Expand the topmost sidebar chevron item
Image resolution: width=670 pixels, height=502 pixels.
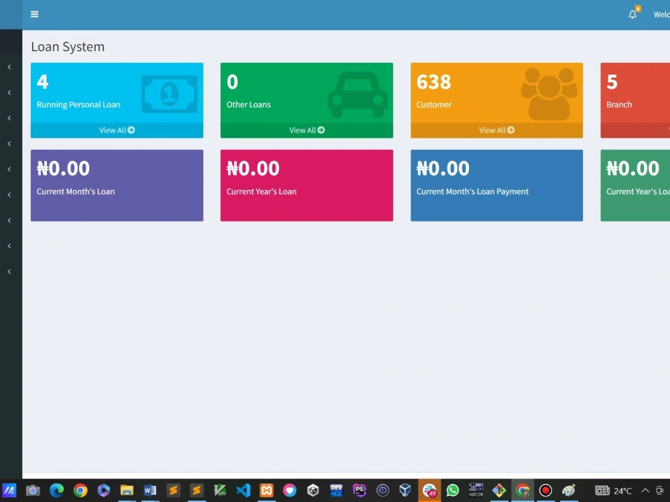9,67
